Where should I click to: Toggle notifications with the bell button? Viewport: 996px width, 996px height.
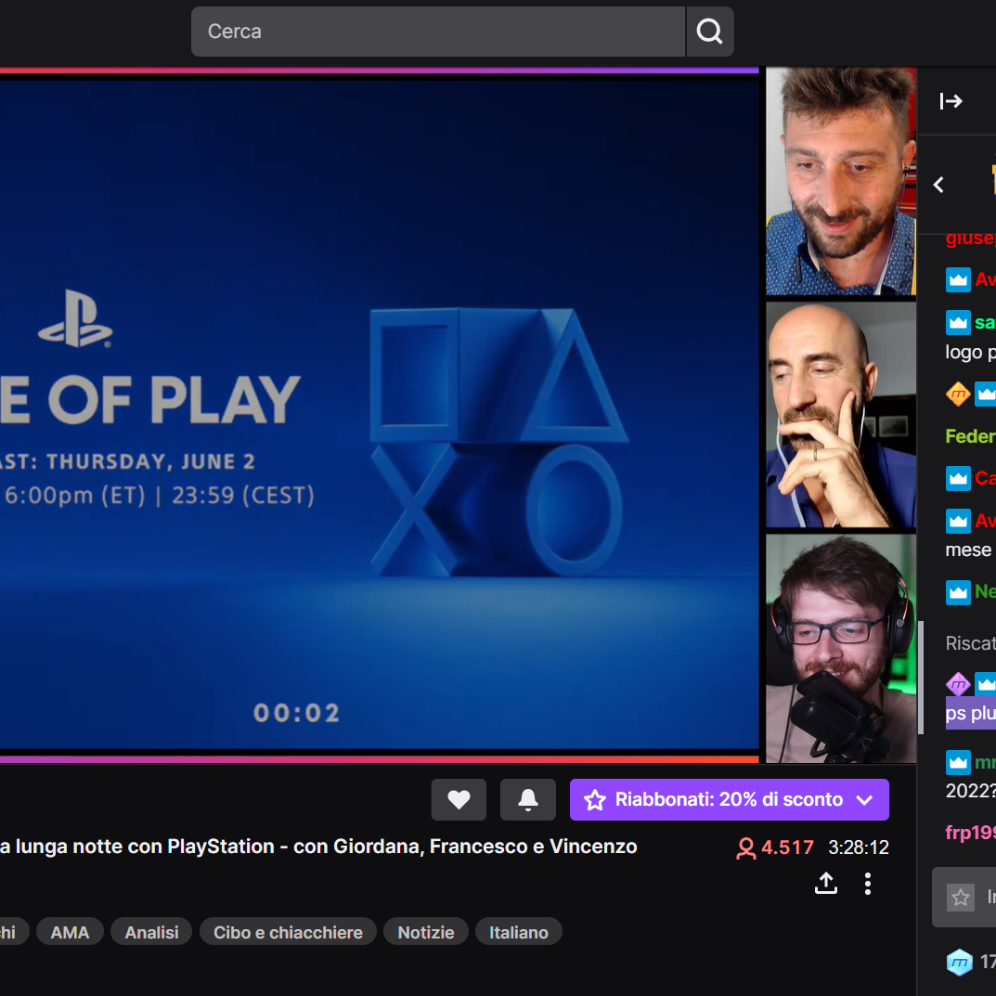pyautogui.click(x=528, y=799)
